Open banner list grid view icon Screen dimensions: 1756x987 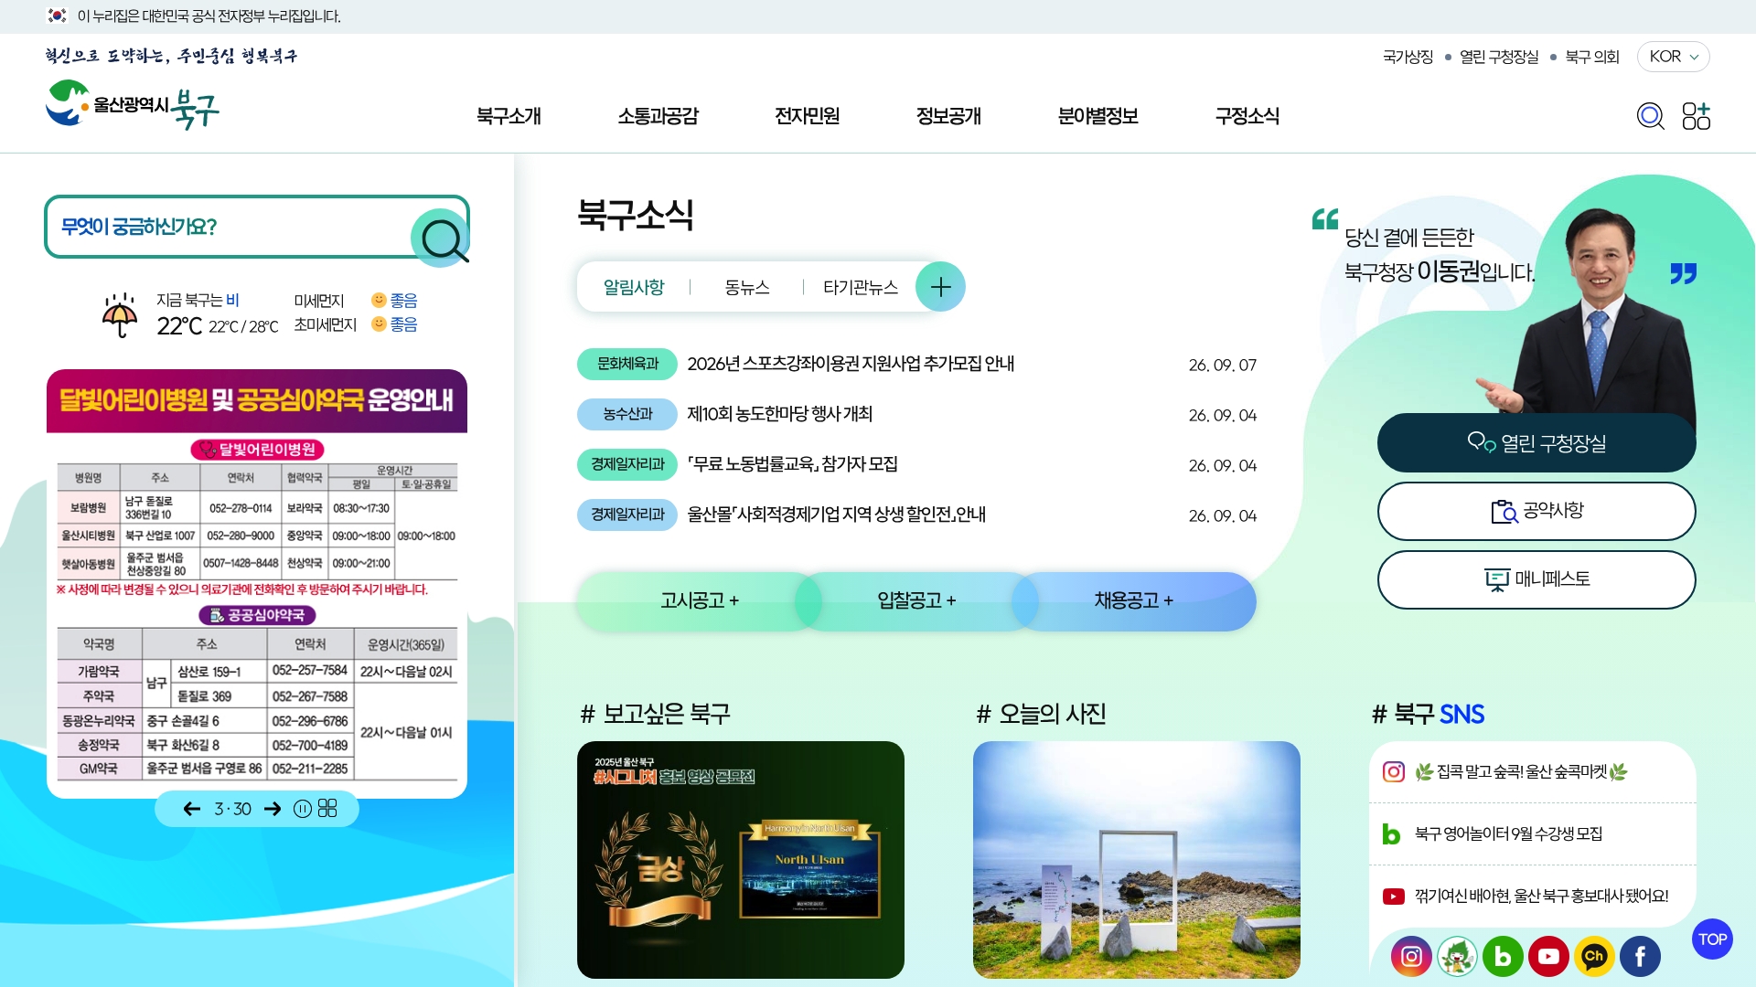pos(327,809)
